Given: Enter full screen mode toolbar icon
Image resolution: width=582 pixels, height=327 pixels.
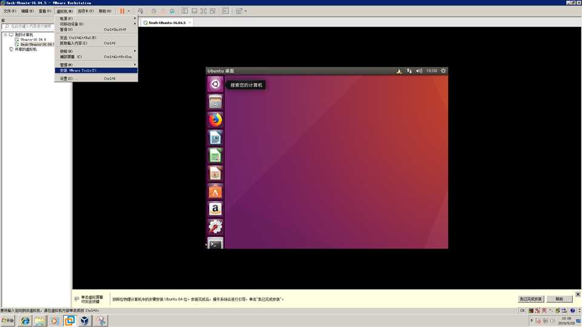Looking at the screenshot, I should [204, 11].
